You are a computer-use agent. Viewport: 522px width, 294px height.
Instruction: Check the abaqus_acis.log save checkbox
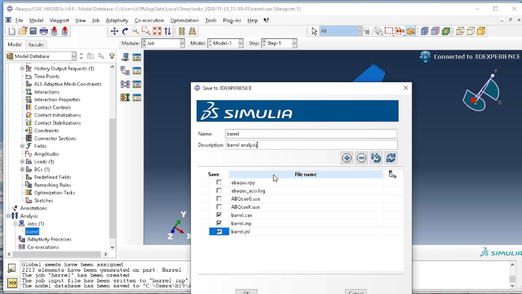pos(219,191)
